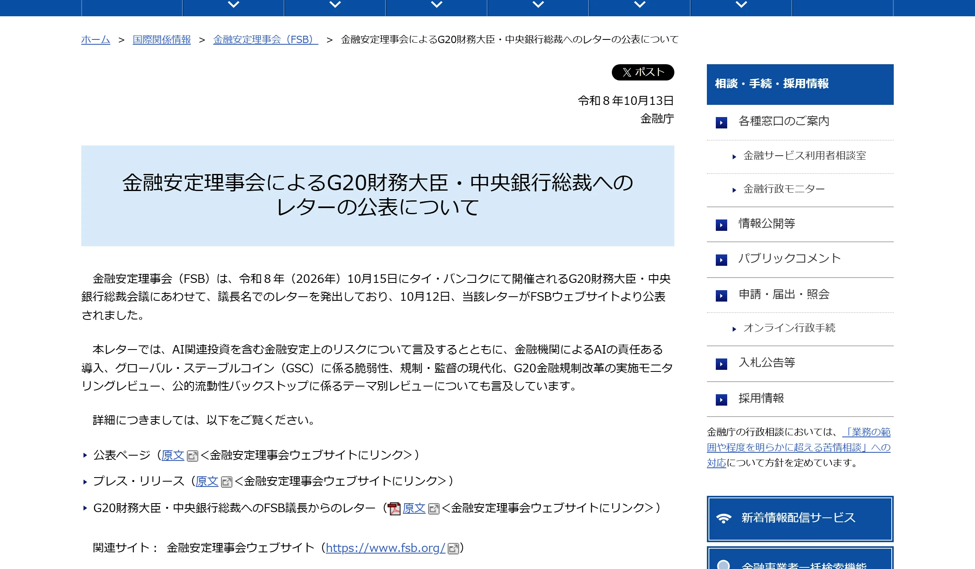Click arrow icon beside 申請・届出・照会
Viewport: 975px width, 569px height.
point(721,295)
